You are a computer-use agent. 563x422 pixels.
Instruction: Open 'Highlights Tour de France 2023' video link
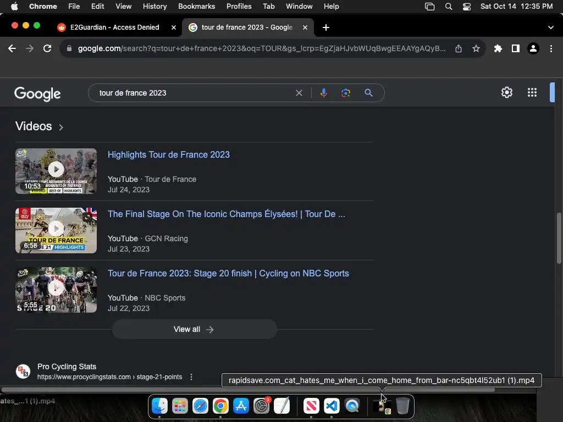[169, 154]
